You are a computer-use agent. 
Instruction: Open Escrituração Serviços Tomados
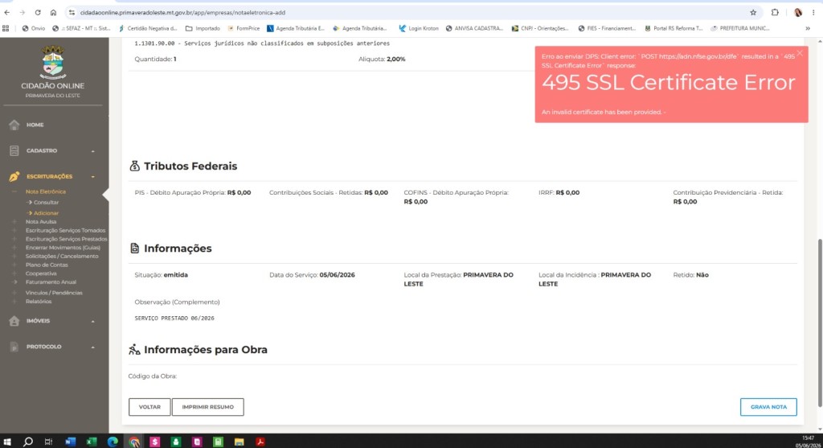point(66,230)
